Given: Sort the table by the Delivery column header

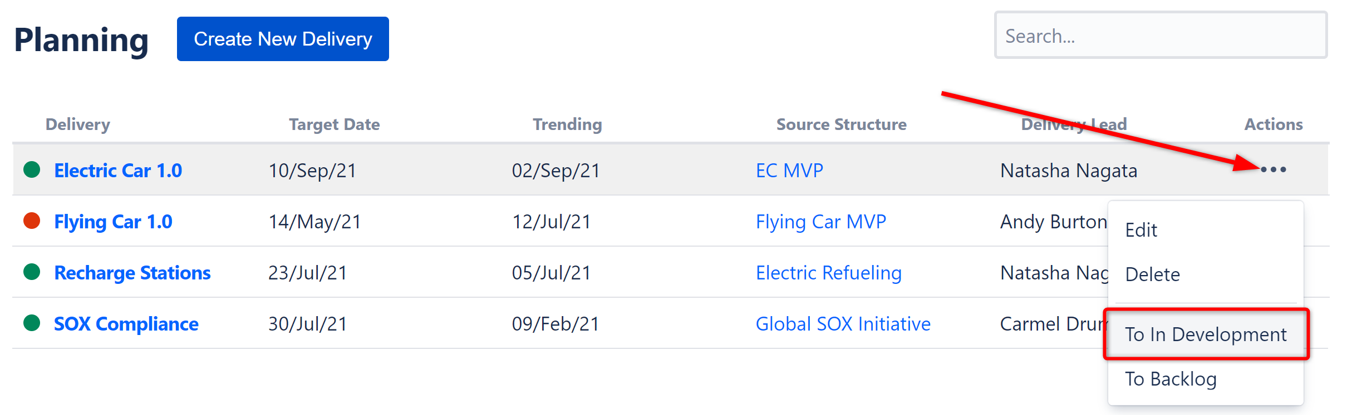Looking at the screenshot, I should tap(77, 124).
